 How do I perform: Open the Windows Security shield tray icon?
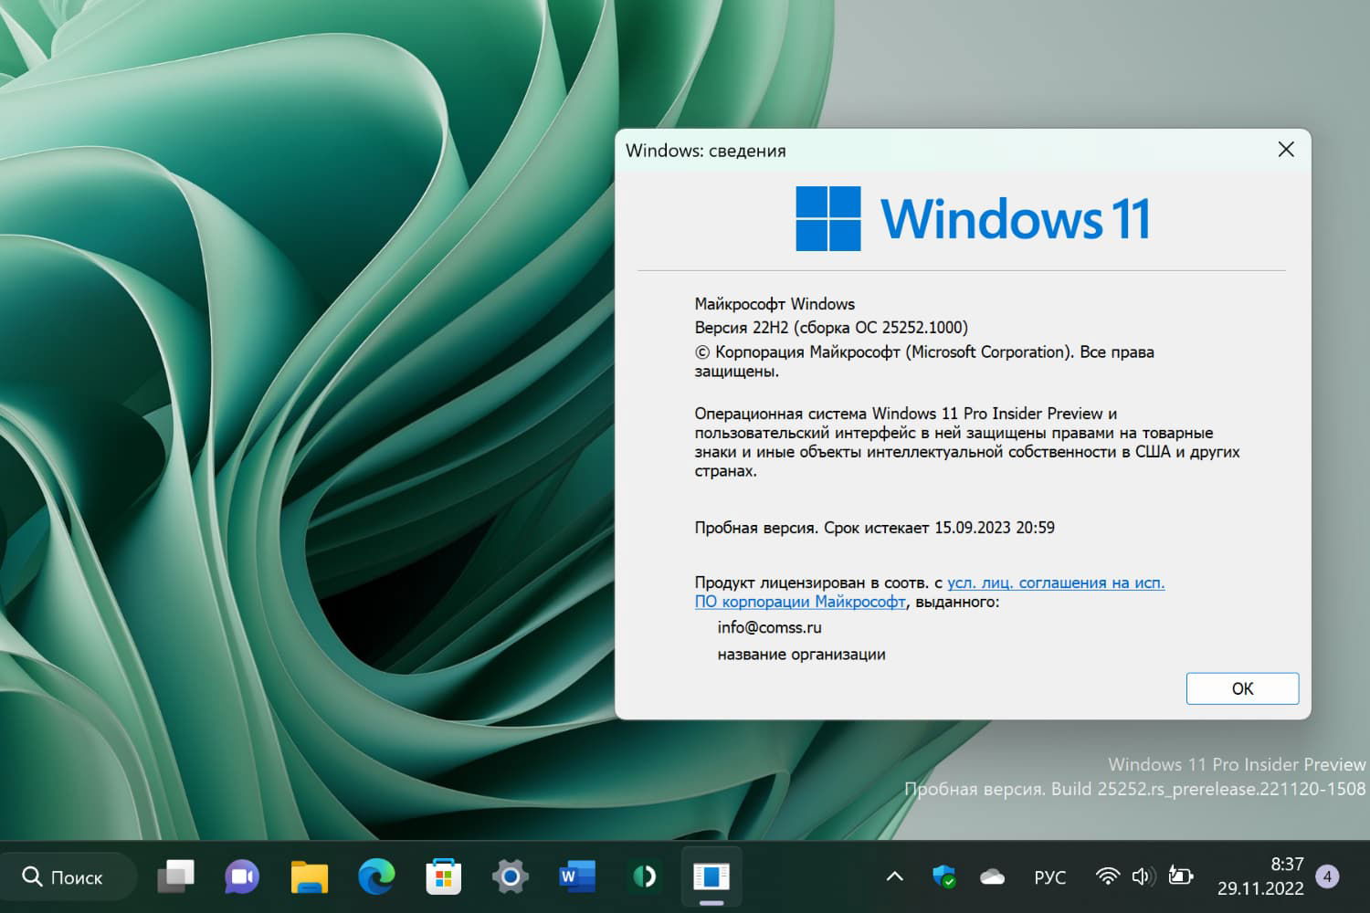pyautogui.click(x=944, y=877)
